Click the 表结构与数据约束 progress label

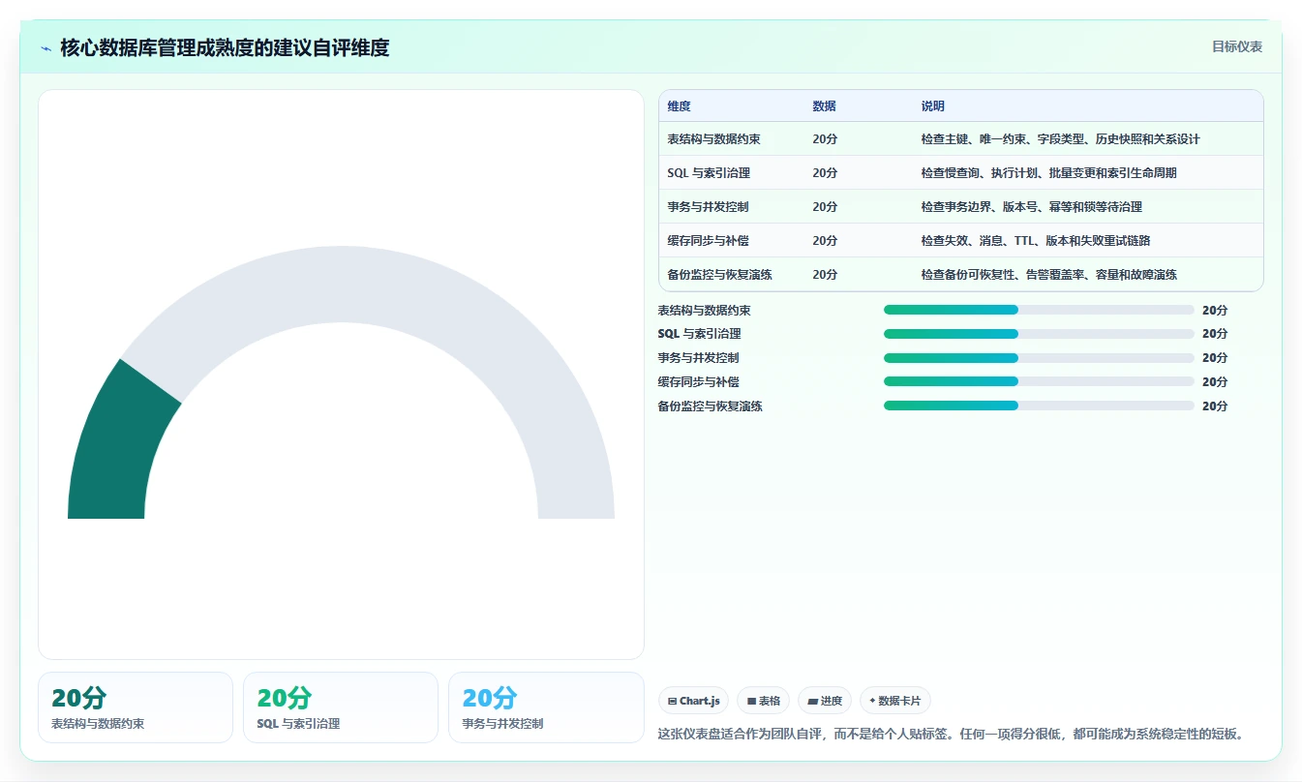click(x=704, y=311)
